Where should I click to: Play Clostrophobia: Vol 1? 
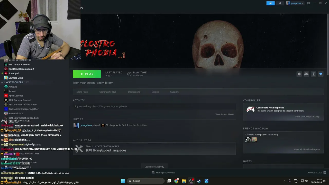(87, 74)
